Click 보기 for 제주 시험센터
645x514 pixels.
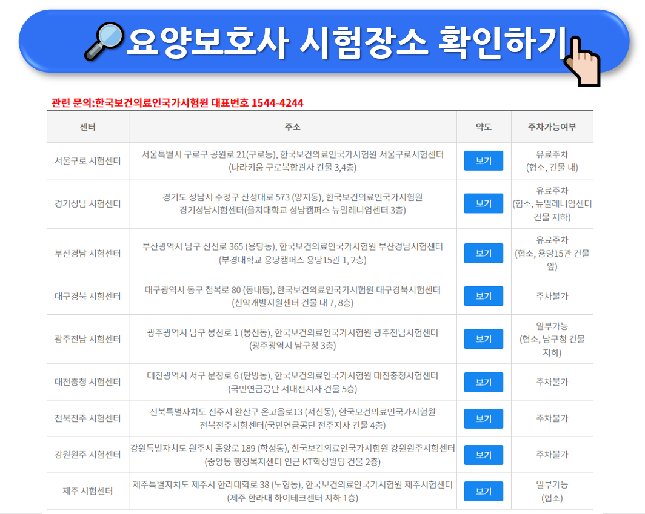pyautogui.click(x=483, y=491)
